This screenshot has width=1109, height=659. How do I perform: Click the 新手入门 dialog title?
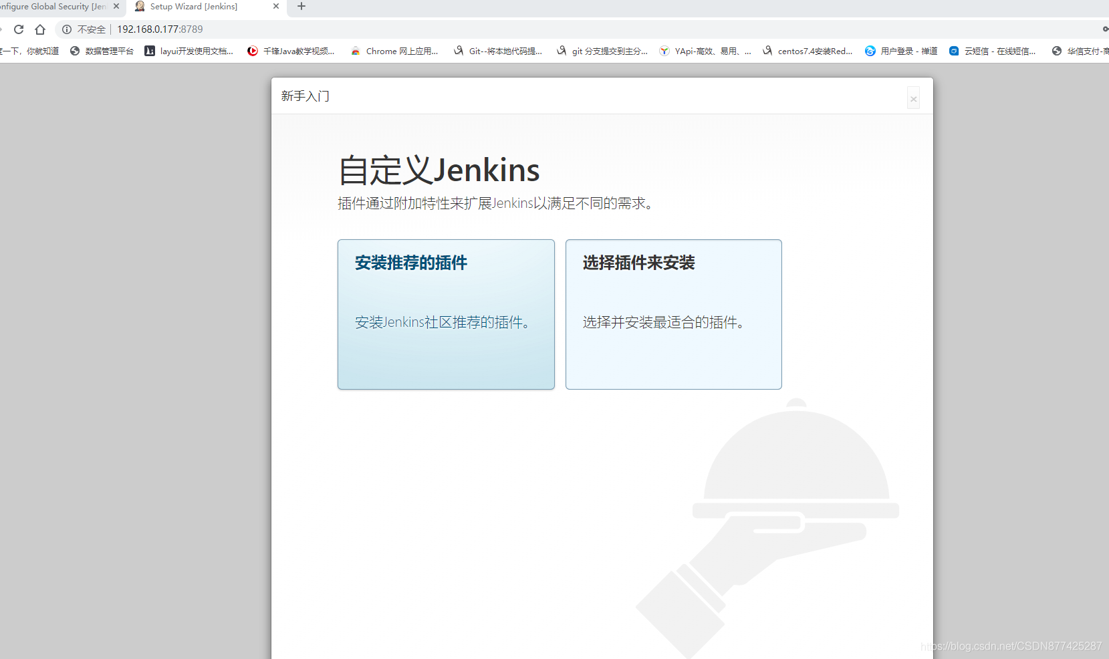click(x=305, y=96)
